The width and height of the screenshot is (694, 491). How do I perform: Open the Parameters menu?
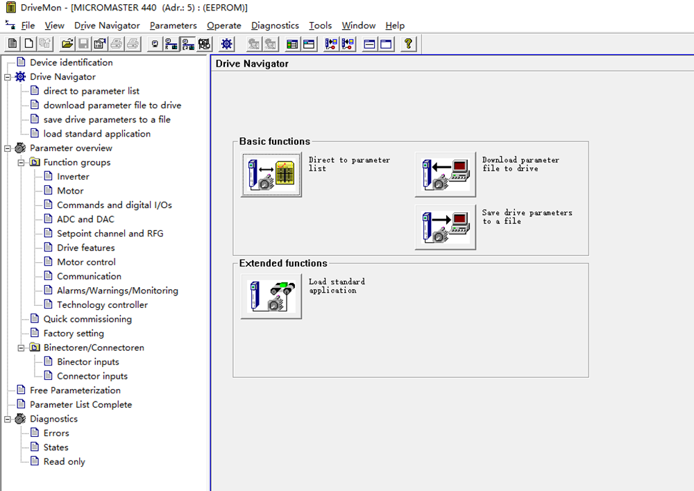click(173, 26)
